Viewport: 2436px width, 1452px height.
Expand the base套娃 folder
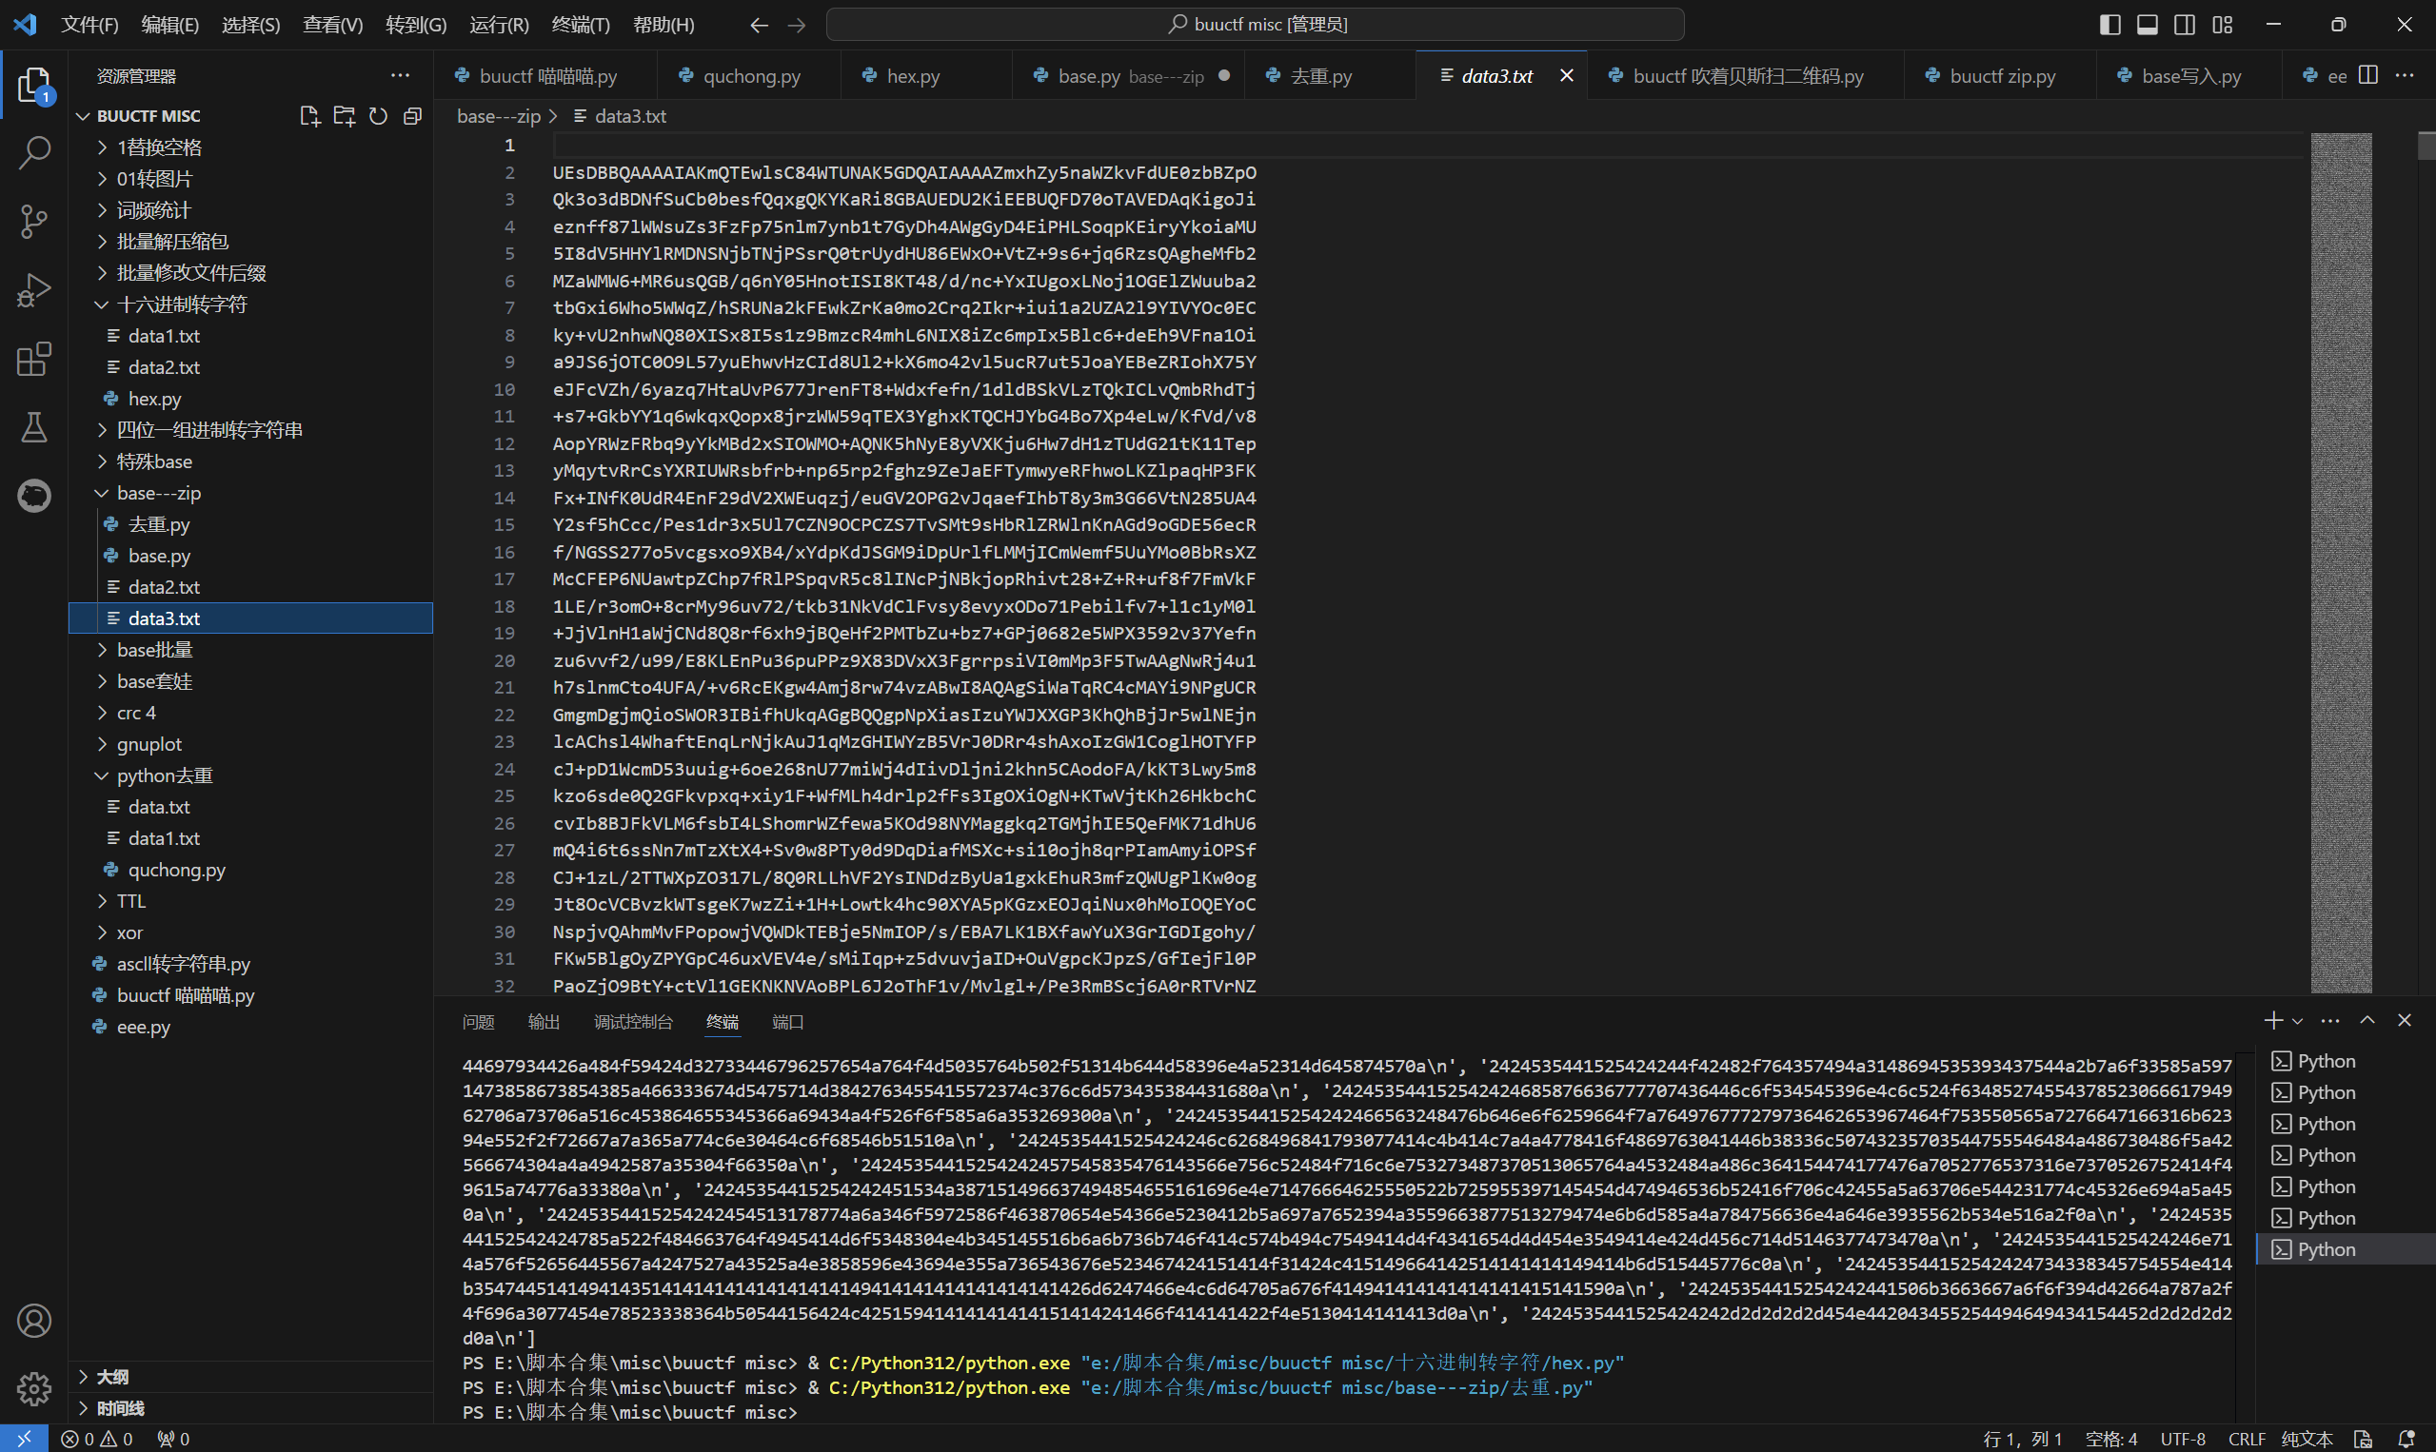[250, 681]
